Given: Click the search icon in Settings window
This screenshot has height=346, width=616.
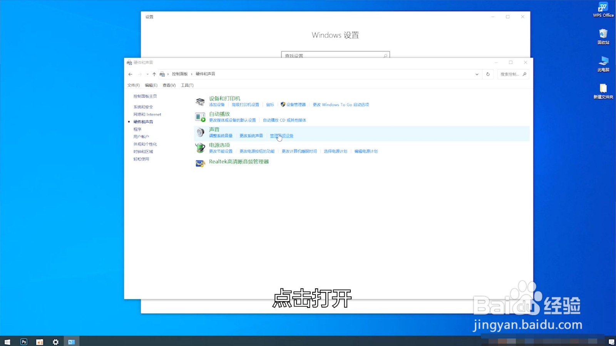Looking at the screenshot, I should tap(385, 56).
